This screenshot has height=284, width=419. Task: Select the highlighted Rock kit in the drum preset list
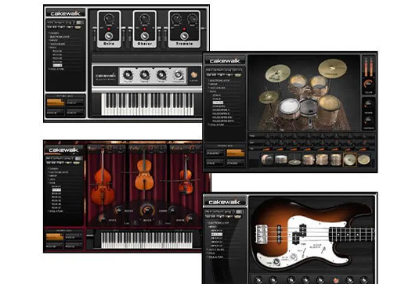pyautogui.click(x=218, y=102)
